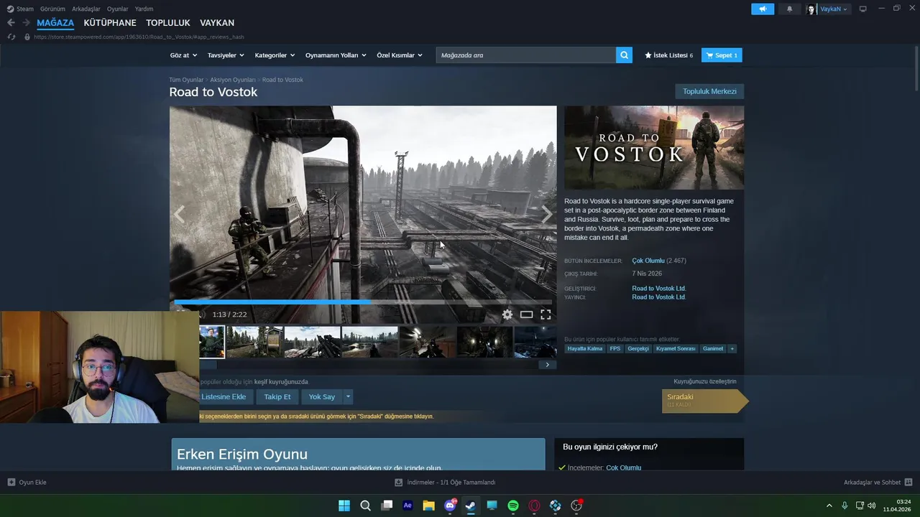Screen dimensions: 920x517
Task: Click Tüm Oyunlar breadcrumb
Action: tap(186, 80)
